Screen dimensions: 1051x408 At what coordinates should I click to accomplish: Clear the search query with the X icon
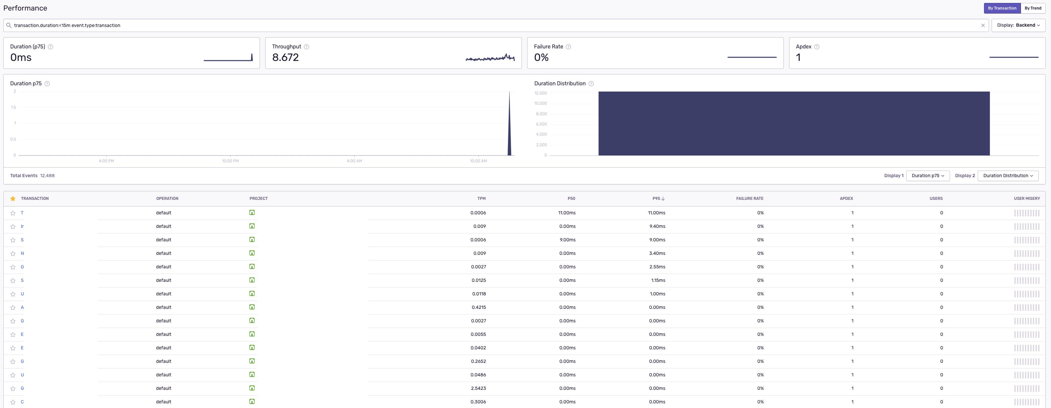[x=983, y=25]
